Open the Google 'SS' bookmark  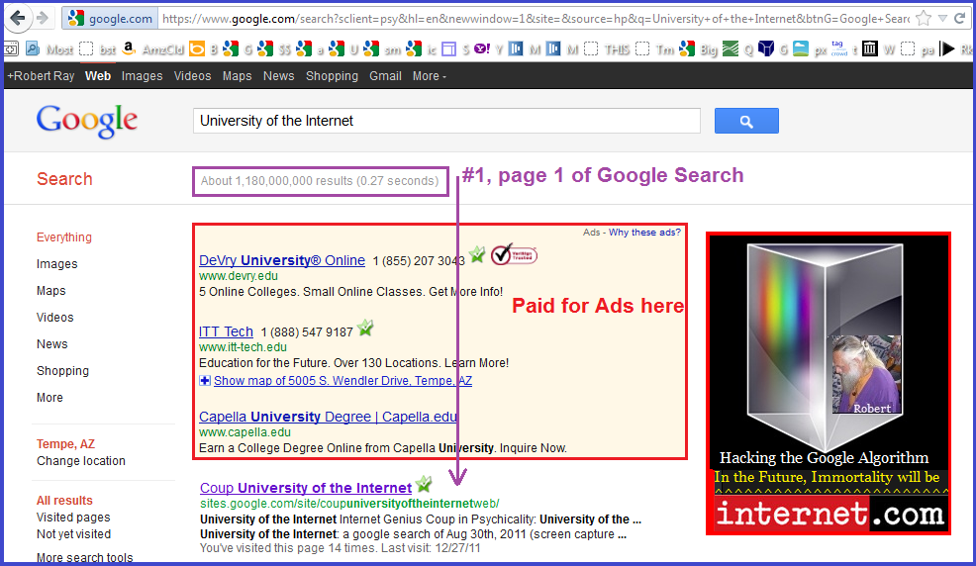tap(274, 48)
